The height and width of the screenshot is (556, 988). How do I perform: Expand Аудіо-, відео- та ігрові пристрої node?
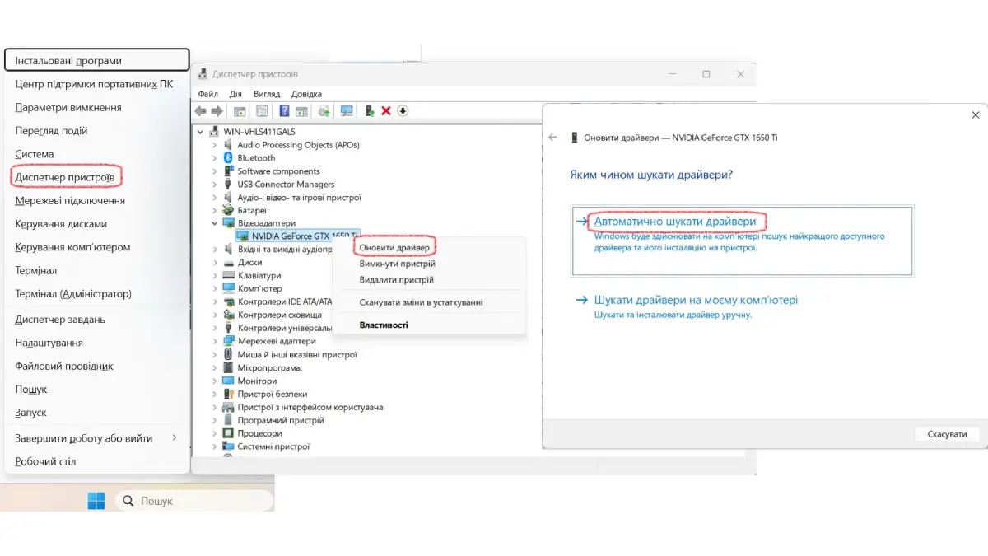pos(215,198)
